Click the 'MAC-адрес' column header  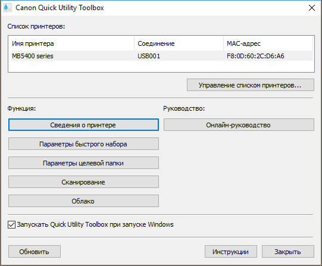pyautogui.click(x=268, y=43)
